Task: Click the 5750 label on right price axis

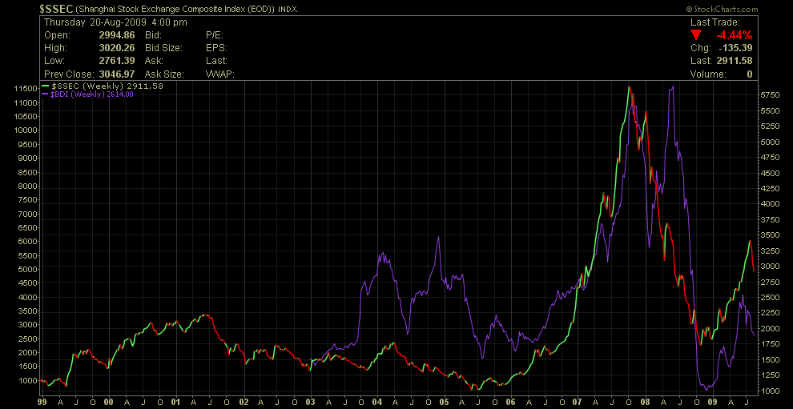Action: pyautogui.click(x=769, y=94)
